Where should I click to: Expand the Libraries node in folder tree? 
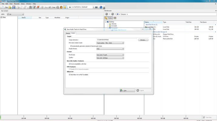pos(108,24)
